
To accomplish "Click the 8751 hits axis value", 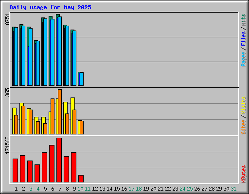I will pyautogui.click(x=7, y=19).
